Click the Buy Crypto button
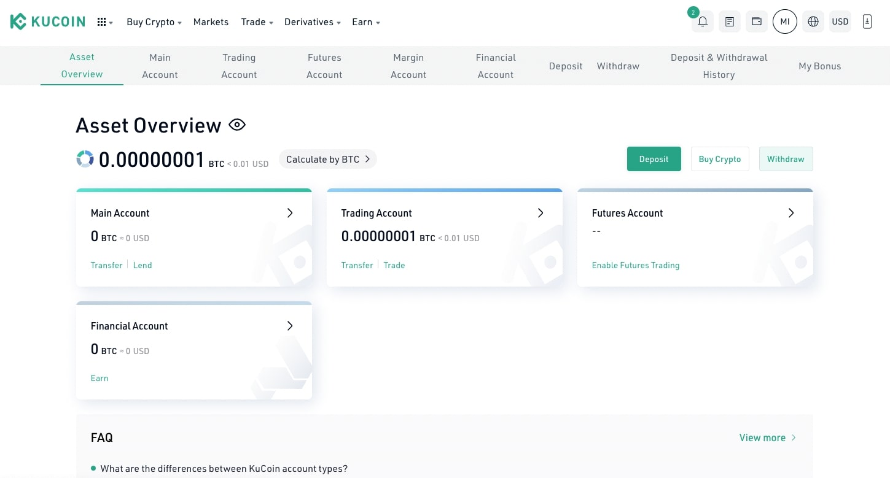The width and height of the screenshot is (890, 478). [720, 159]
